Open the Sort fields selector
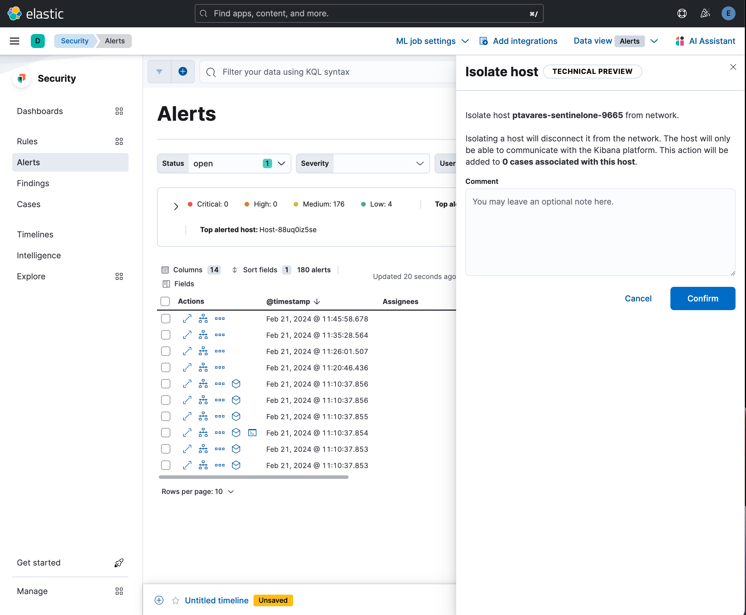The width and height of the screenshot is (746, 615). coord(261,270)
